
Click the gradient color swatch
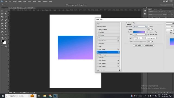click(x=139, y=32)
